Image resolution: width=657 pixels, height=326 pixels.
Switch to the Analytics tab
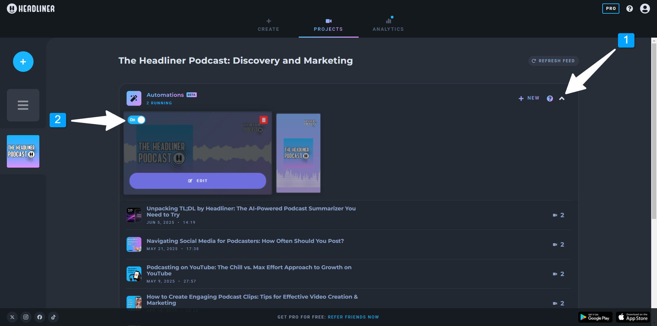[388, 25]
